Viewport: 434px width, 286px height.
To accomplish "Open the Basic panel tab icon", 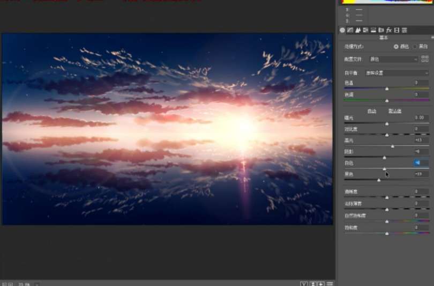I will coord(342,30).
